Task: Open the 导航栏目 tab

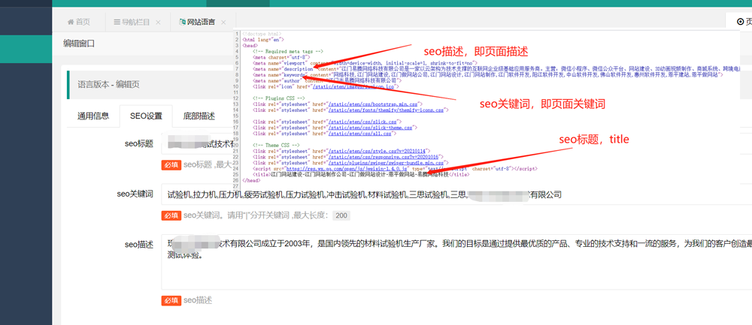Action: tap(137, 22)
